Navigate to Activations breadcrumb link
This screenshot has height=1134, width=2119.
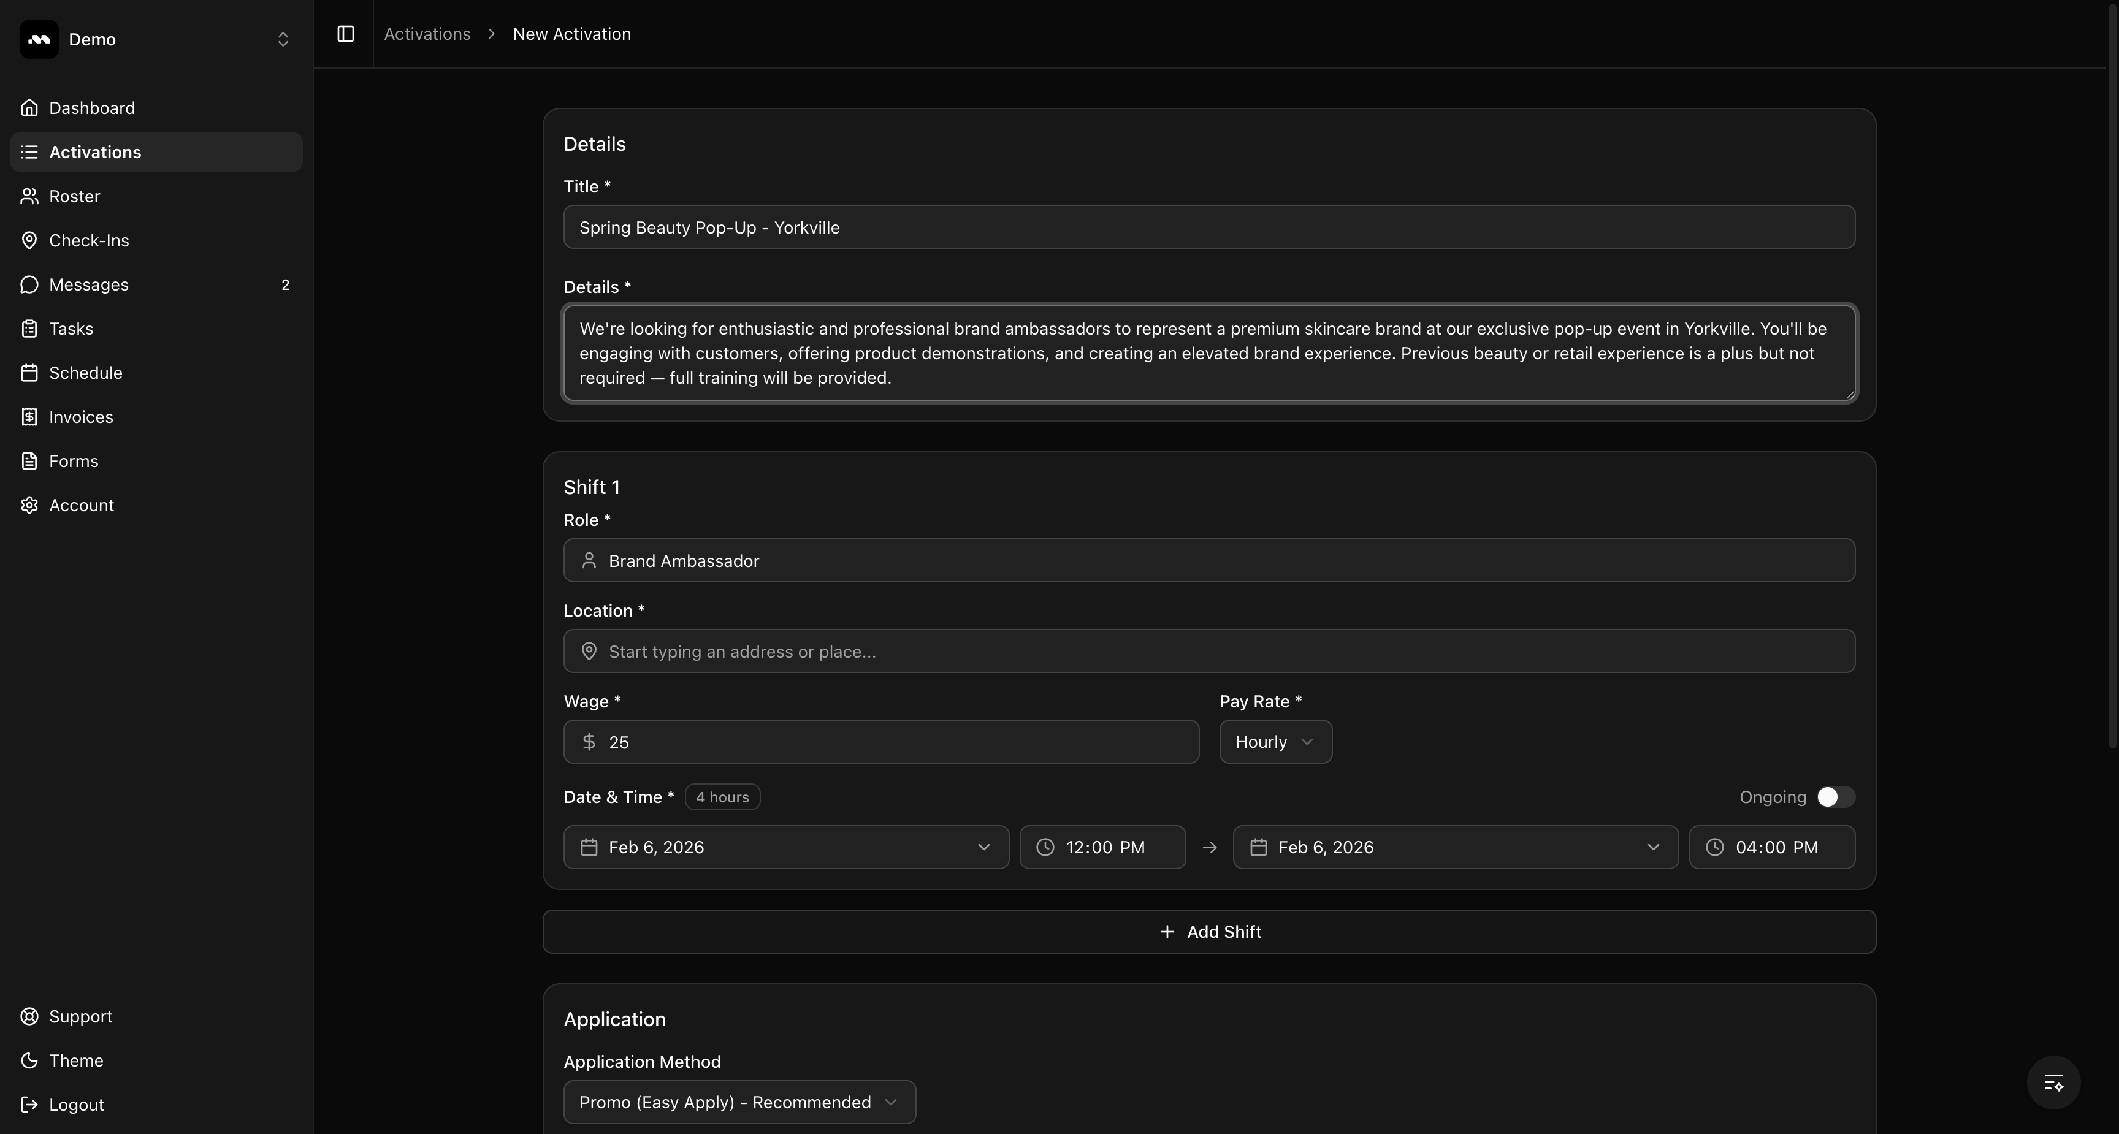coord(427,34)
